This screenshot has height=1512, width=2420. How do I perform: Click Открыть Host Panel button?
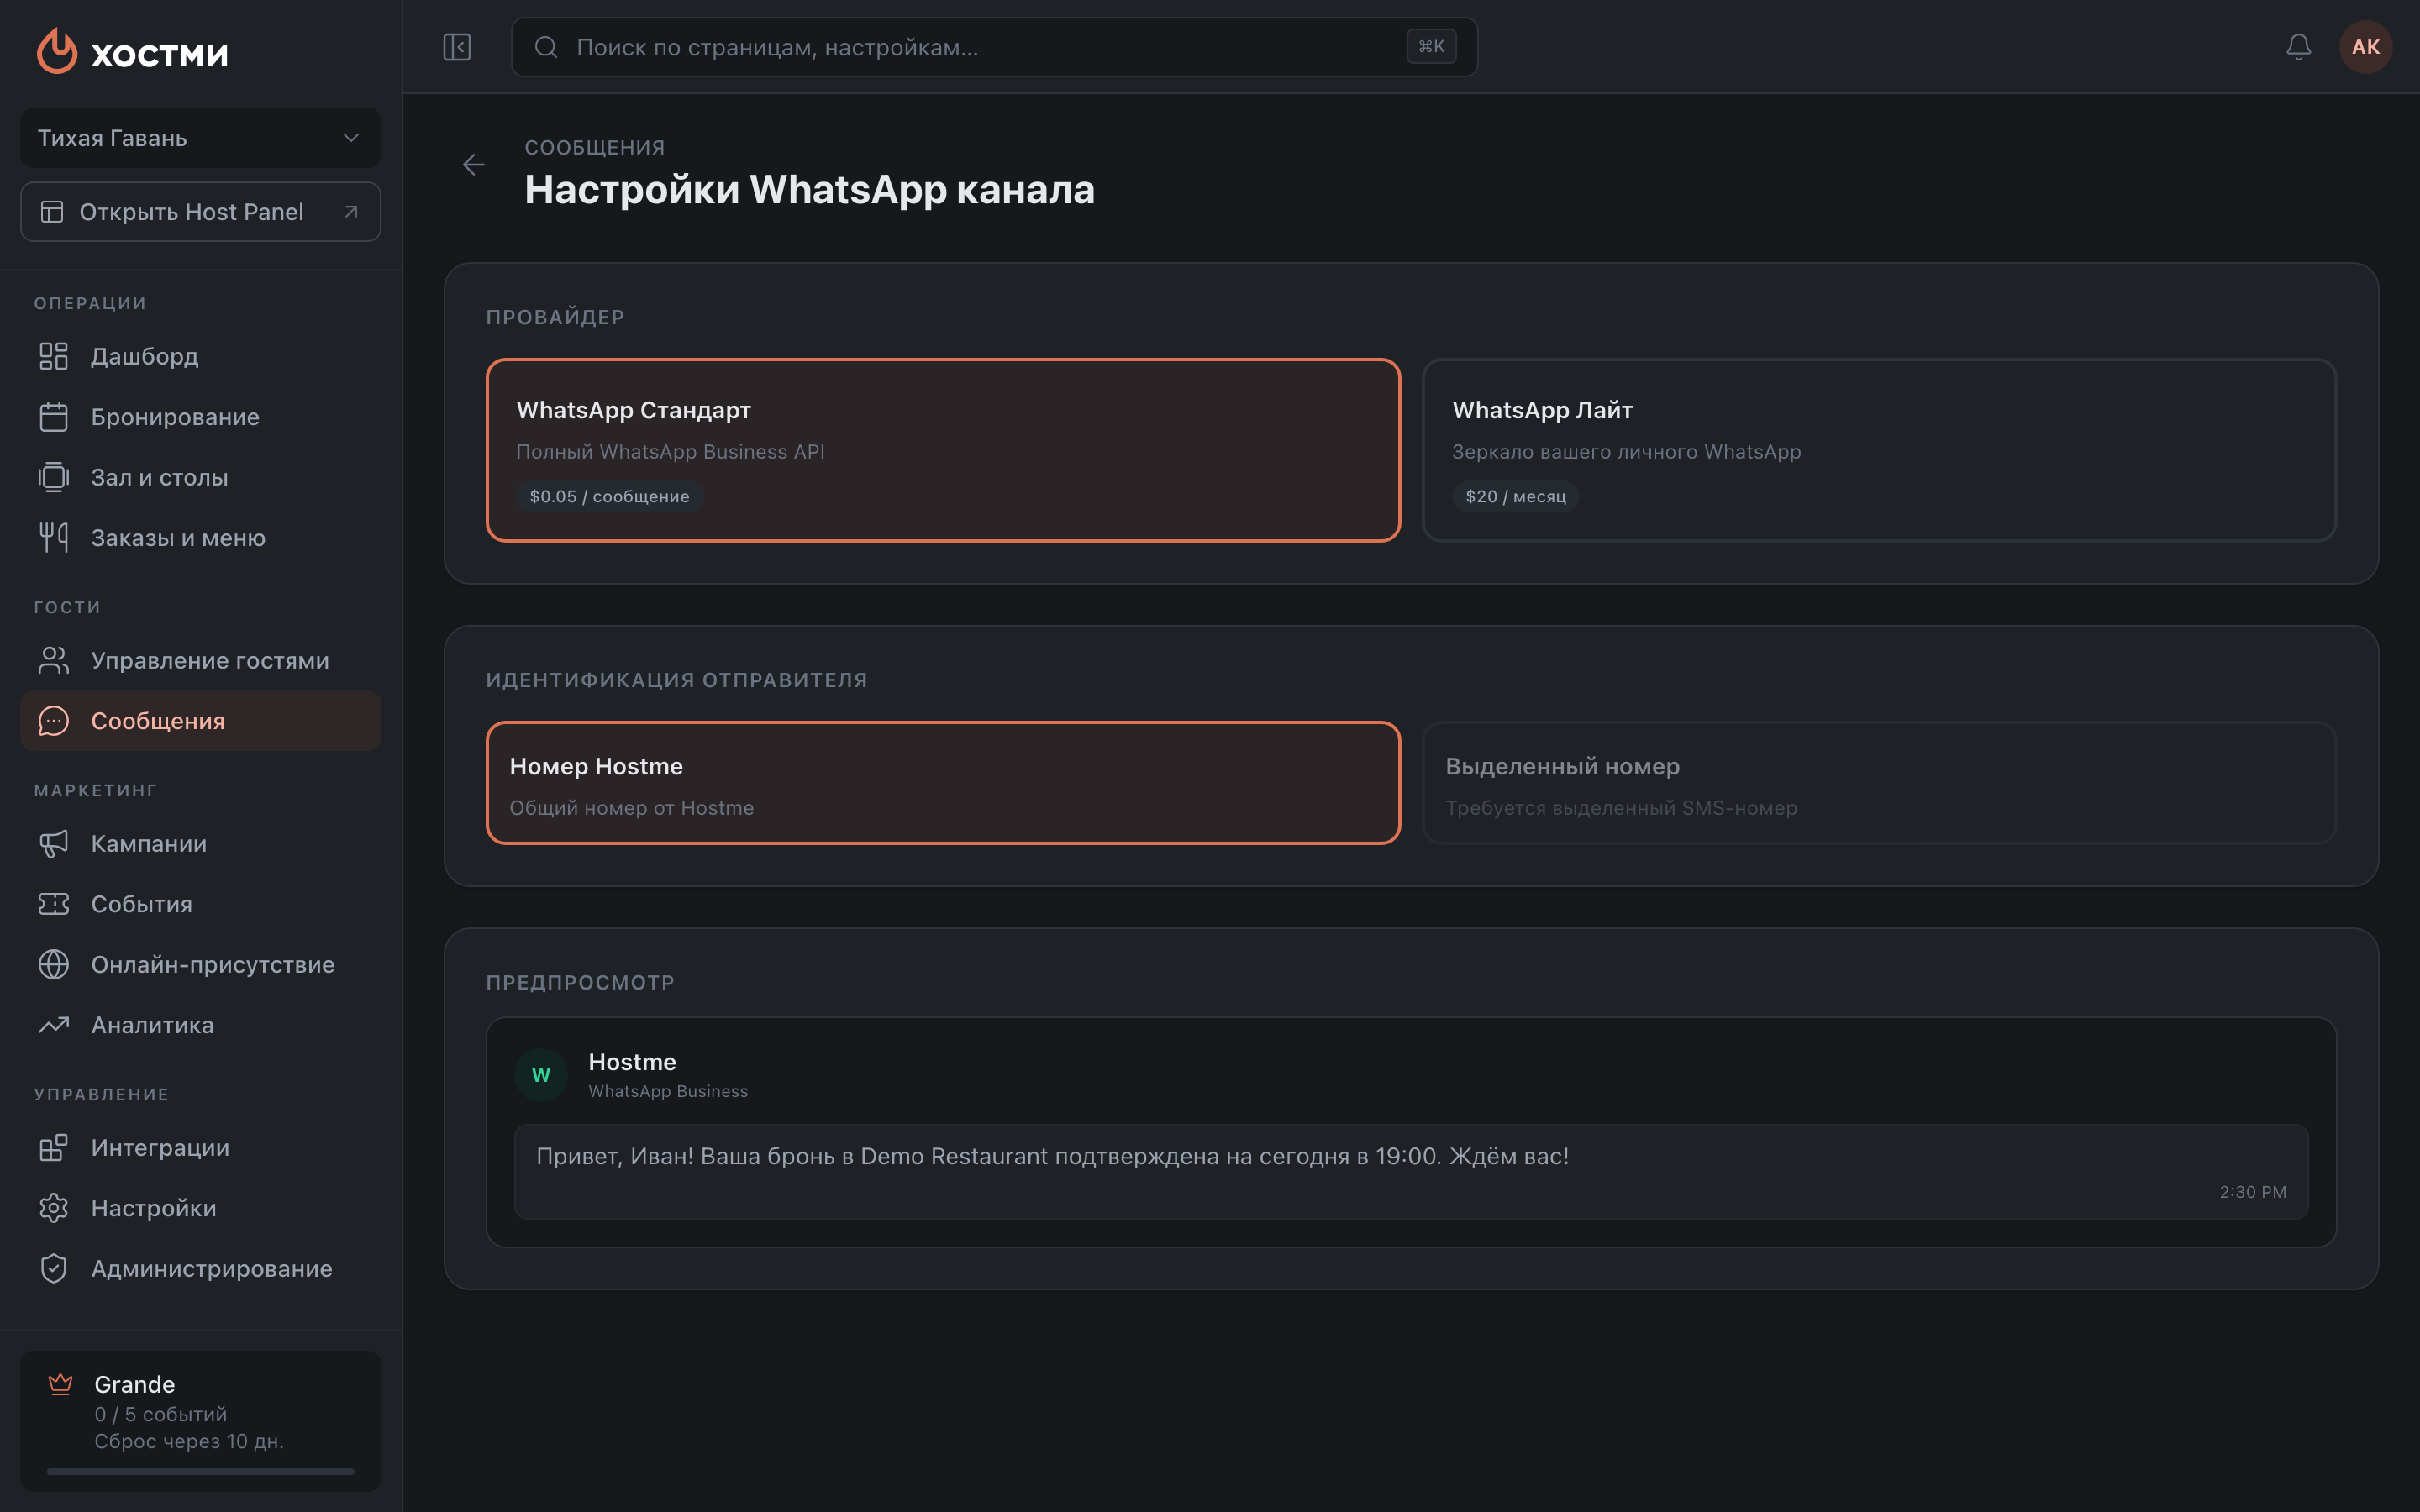(x=201, y=212)
